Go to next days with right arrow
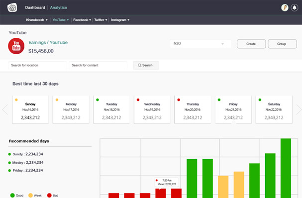Image resolution: width=302 pixels, height=198 pixels. (x=299, y=109)
